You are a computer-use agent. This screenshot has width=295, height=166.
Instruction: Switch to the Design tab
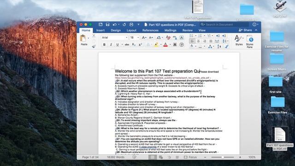pos(116,30)
